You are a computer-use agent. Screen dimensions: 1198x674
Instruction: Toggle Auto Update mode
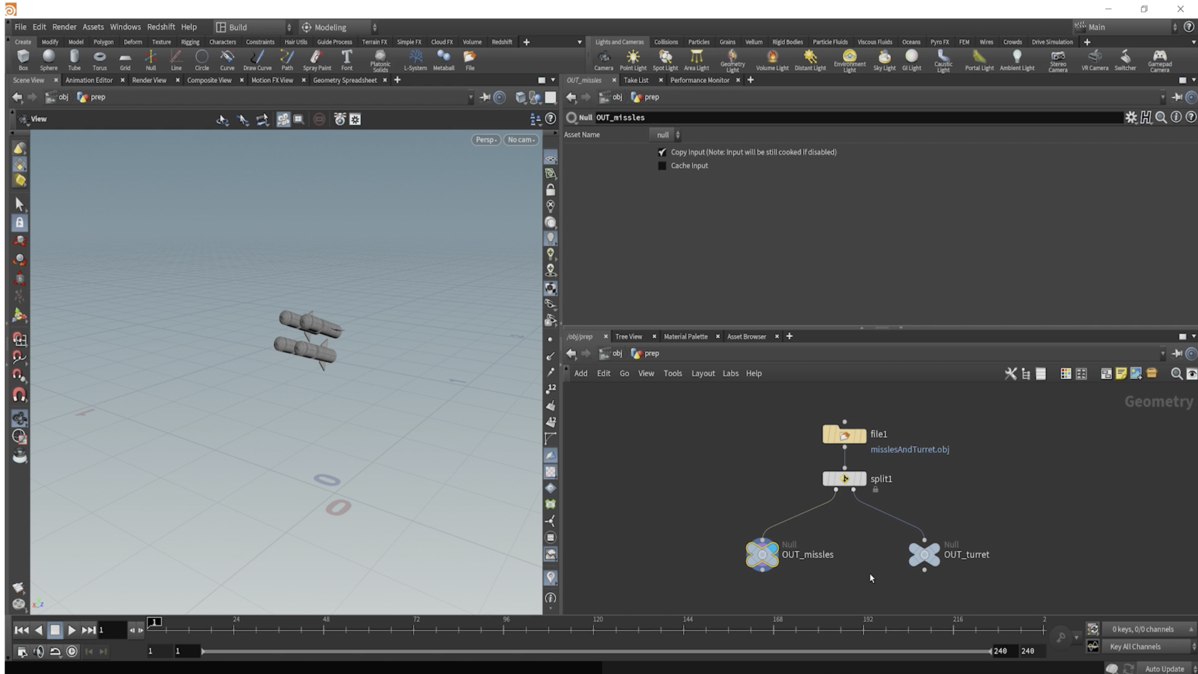(x=1164, y=668)
